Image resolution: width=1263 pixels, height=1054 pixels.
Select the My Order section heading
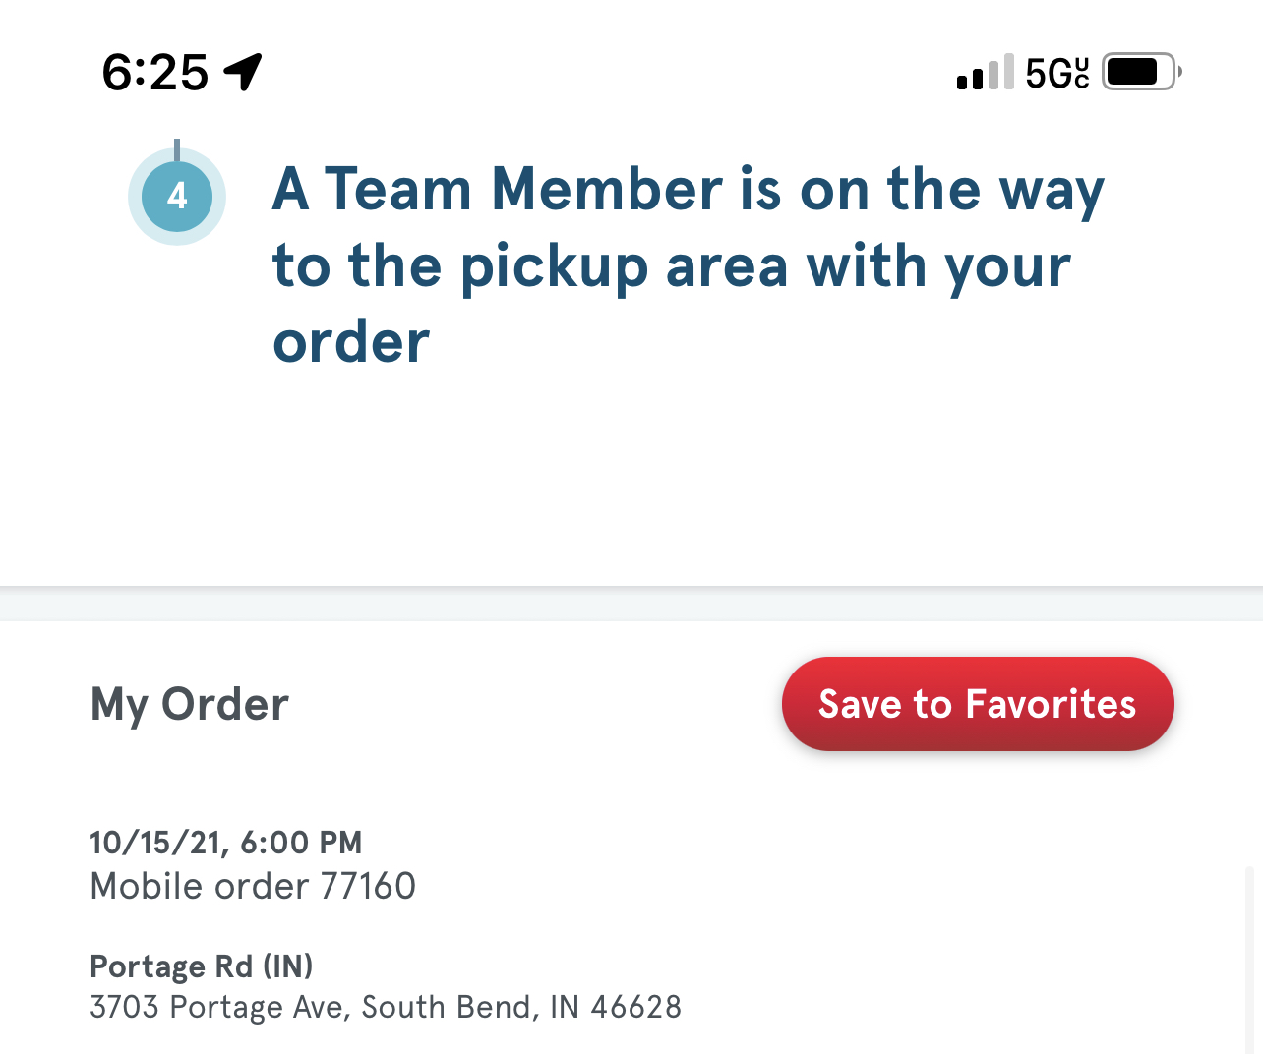190,705
